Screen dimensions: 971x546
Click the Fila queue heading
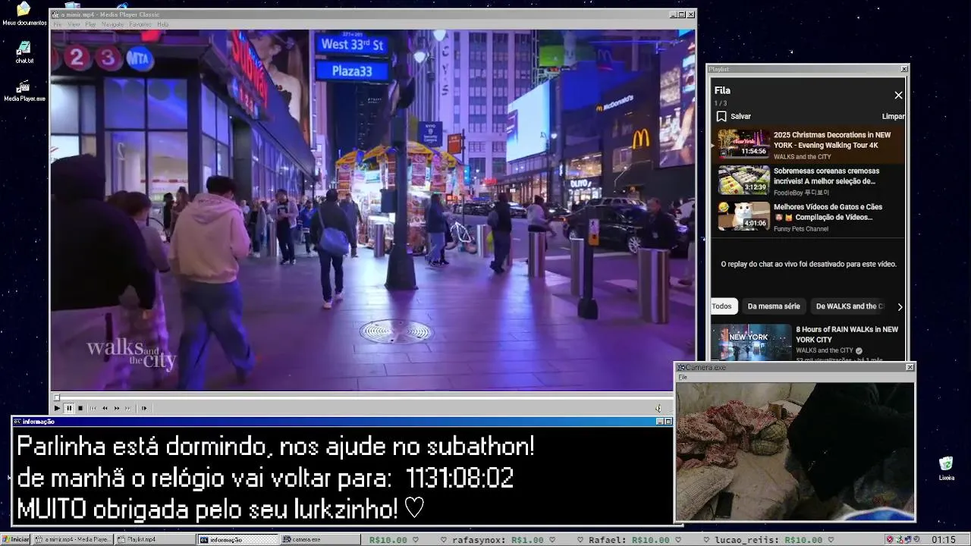(x=722, y=91)
